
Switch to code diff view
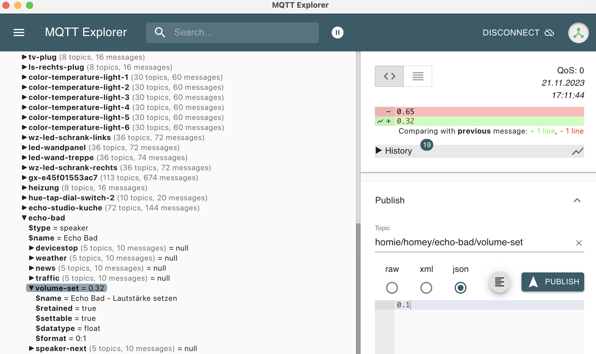click(389, 76)
